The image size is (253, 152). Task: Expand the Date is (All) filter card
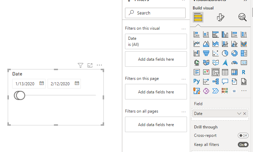click(x=156, y=41)
